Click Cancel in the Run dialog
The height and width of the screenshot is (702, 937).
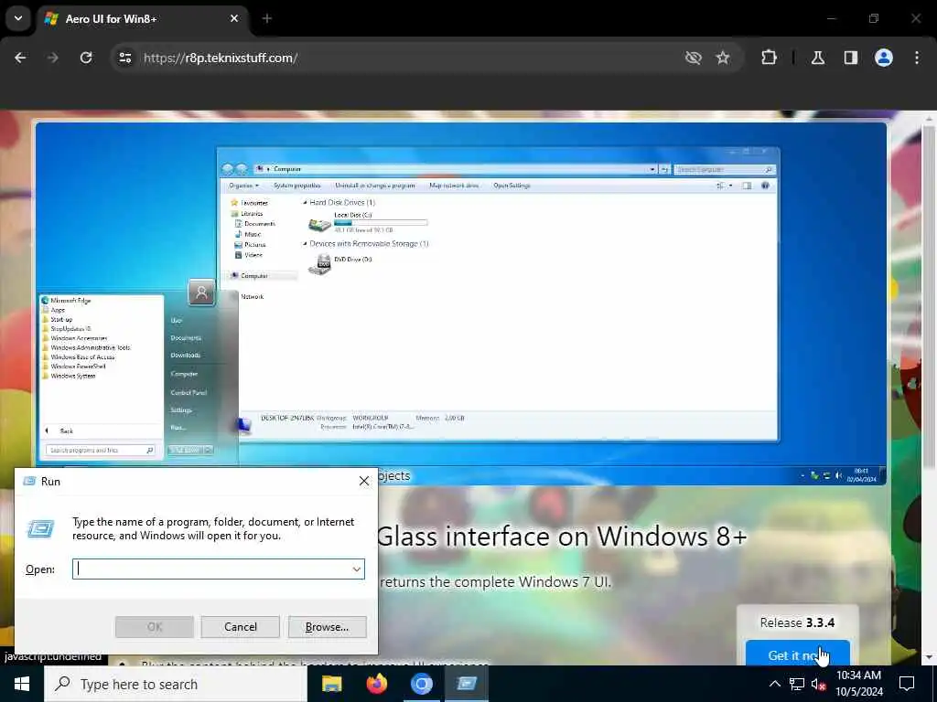[x=241, y=627]
